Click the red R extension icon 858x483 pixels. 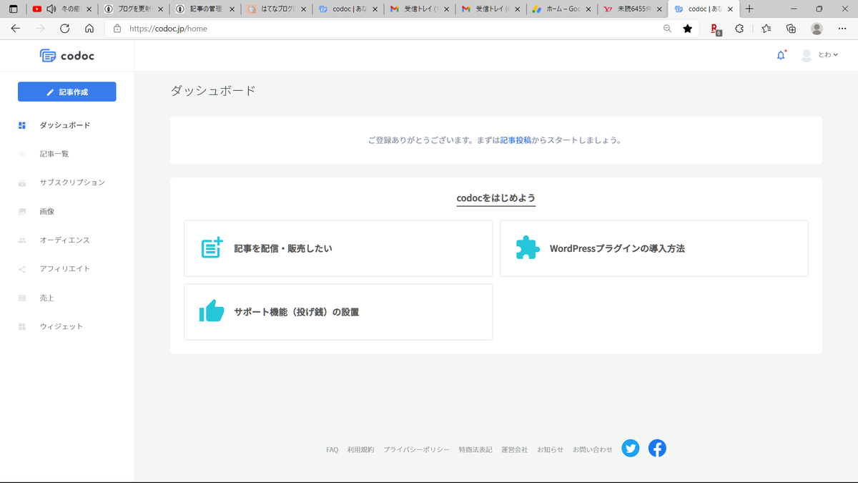715,29
